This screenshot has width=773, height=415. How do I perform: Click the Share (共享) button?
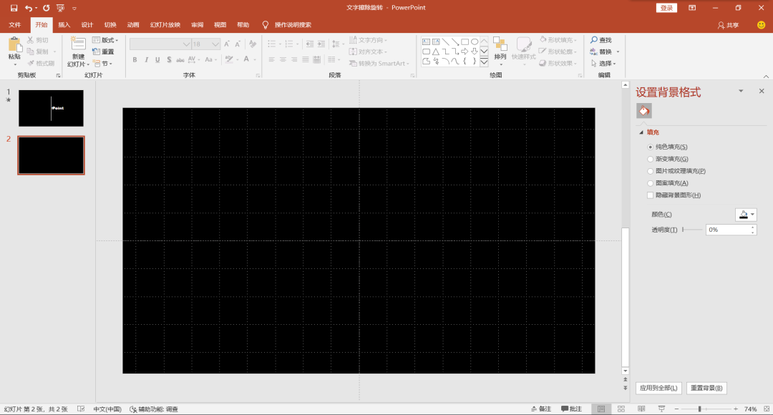[728, 25]
